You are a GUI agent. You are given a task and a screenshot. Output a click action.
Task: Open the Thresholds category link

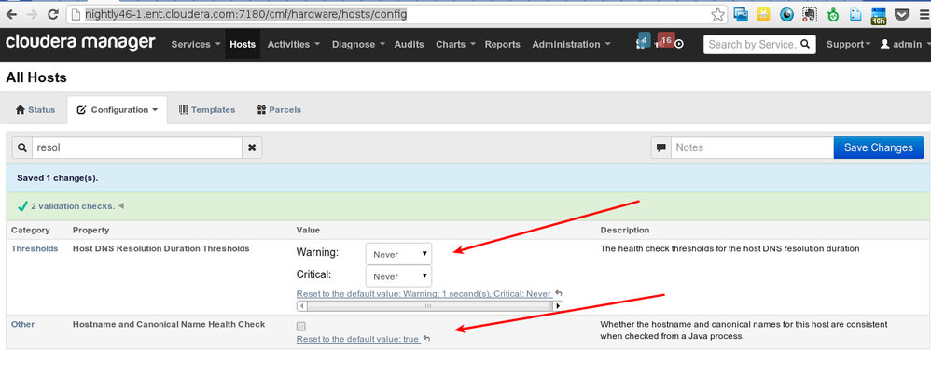click(x=35, y=248)
